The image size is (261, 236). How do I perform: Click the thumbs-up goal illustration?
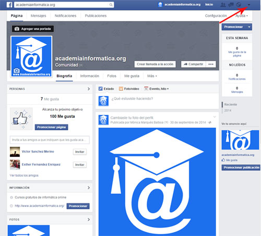21,119
